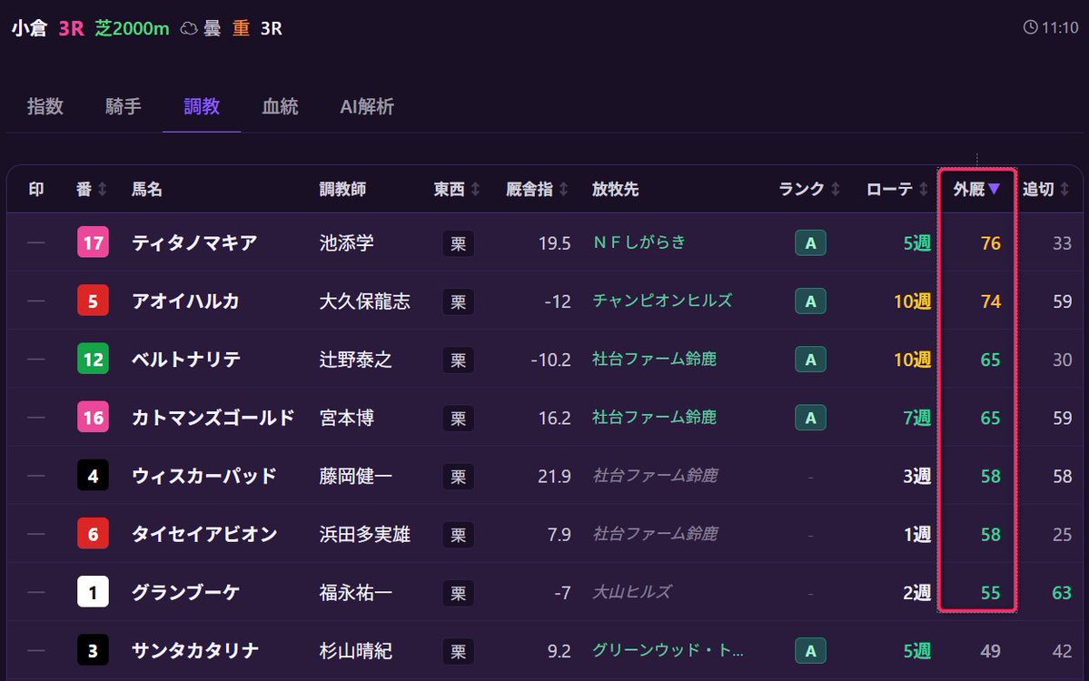1089x681 pixels.
Task: Click 厩舎指 value 19.5
Action: tap(554, 243)
